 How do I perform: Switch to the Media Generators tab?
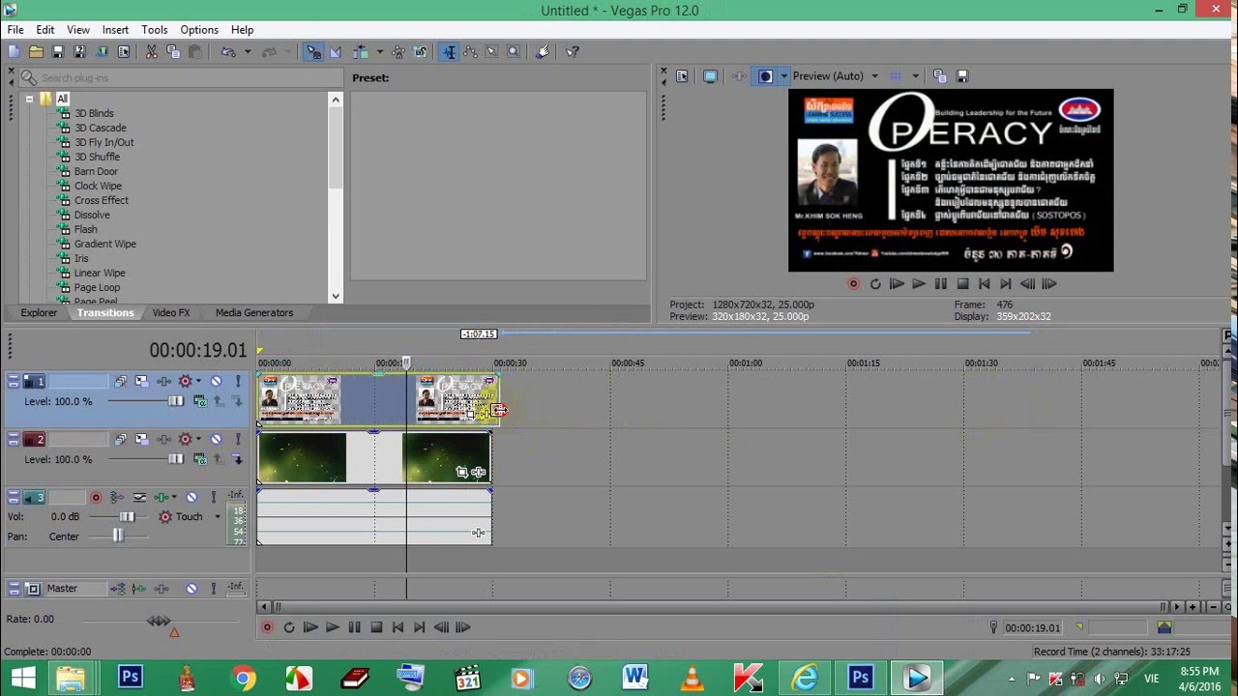pos(254,312)
